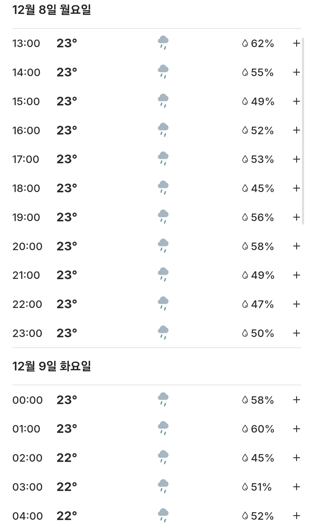Select the 12월 9일 화요일 date header

[x=52, y=366]
